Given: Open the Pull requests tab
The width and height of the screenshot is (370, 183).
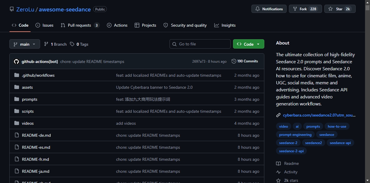Looking at the screenshot, I should pyautogui.click(x=80, y=25).
